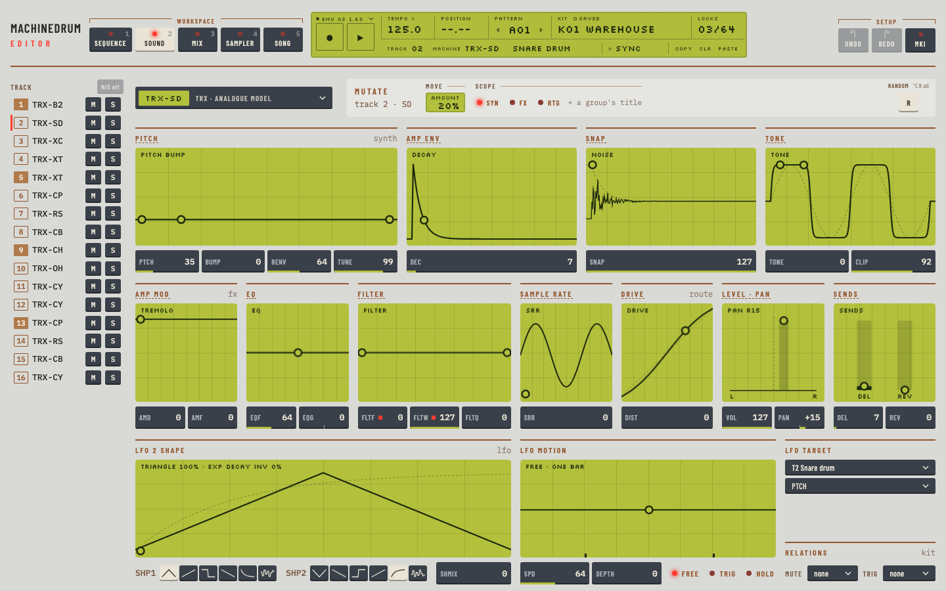Click the KIT K01 WAREHOUSE name
The height and width of the screenshot is (591, 946).
click(x=606, y=30)
